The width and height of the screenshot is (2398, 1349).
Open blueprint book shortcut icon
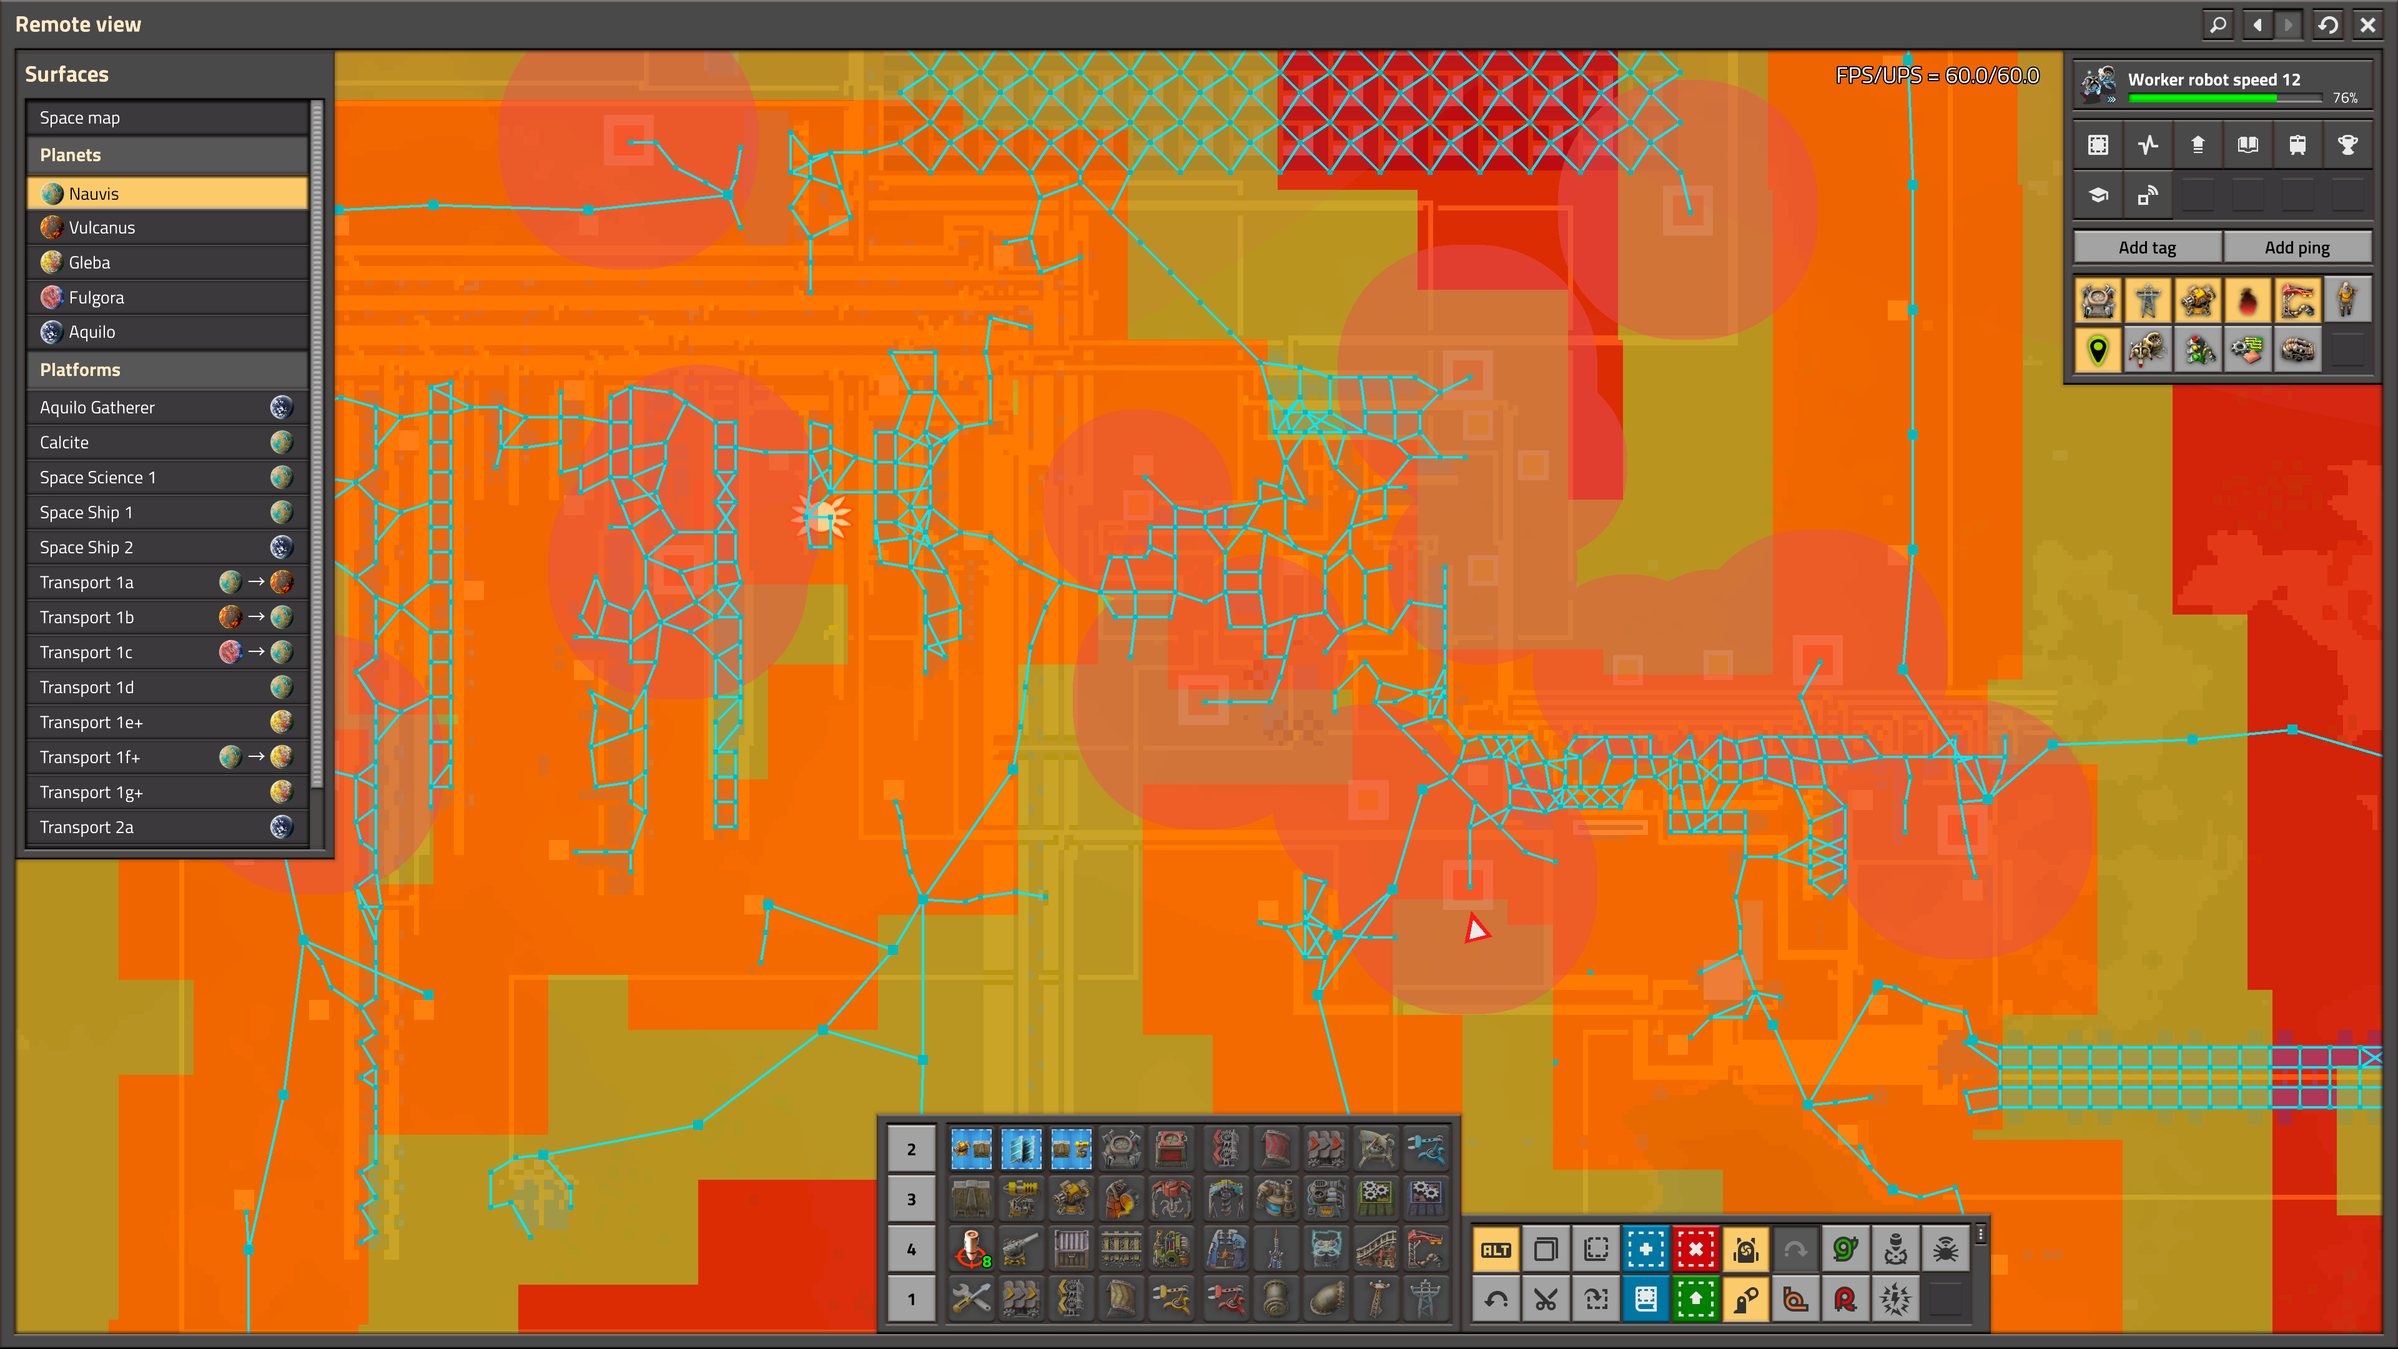coord(1646,1299)
